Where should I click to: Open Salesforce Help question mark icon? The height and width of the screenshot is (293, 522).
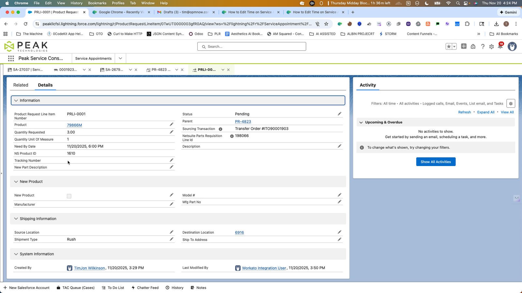[483, 47]
